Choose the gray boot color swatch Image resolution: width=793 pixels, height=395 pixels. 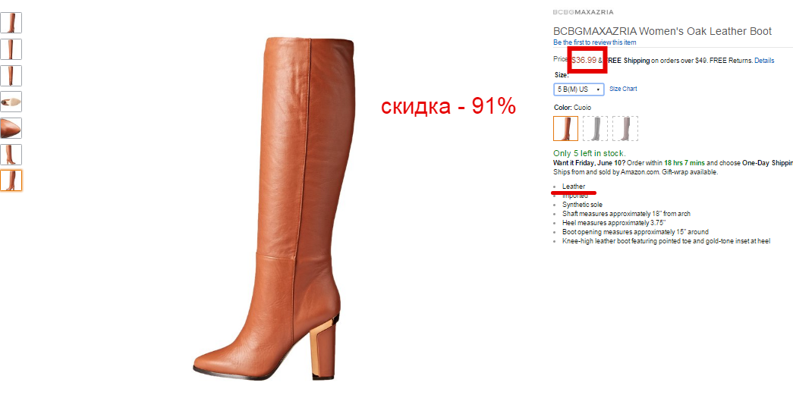[x=595, y=128]
